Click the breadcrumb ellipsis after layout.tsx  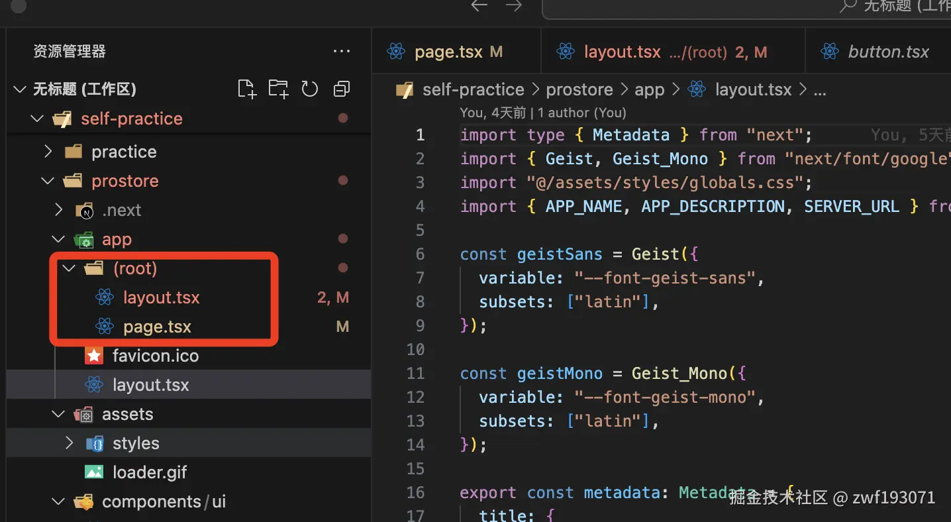[x=819, y=91]
